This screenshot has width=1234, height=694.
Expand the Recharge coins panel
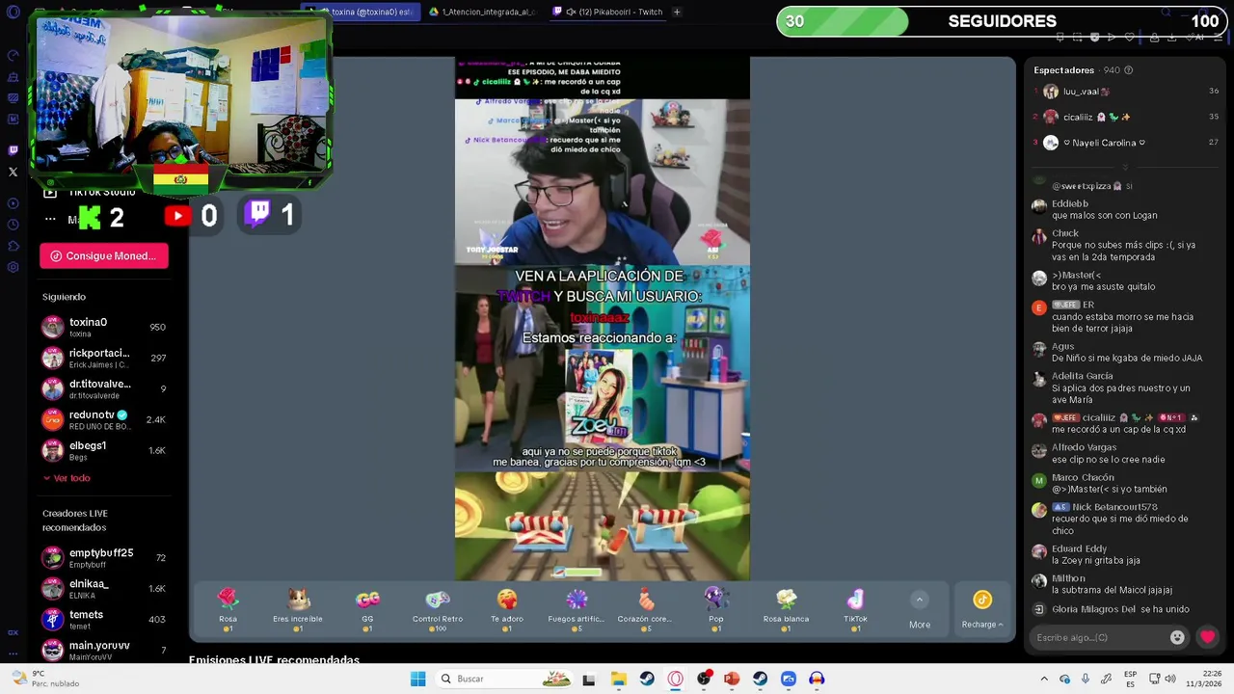pyautogui.click(x=982, y=611)
